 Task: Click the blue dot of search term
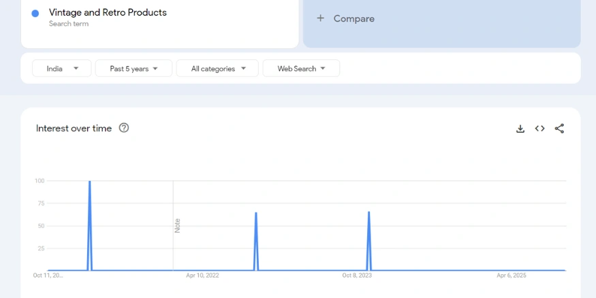(35, 14)
